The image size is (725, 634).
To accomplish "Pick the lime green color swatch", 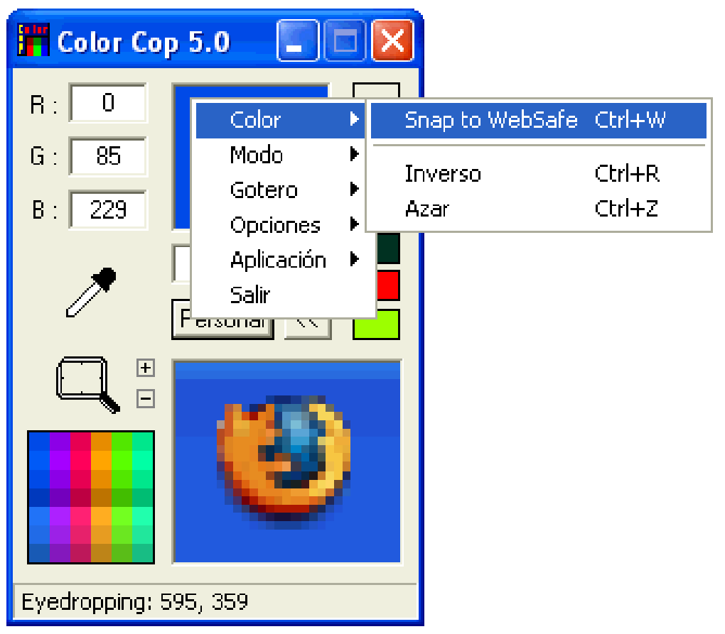I will point(377,324).
